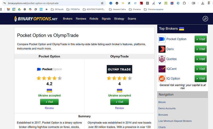Open the Bitcoin navigation link
Image resolution: width=213 pixels, height=129 pixels.
(x=162, y=102)
